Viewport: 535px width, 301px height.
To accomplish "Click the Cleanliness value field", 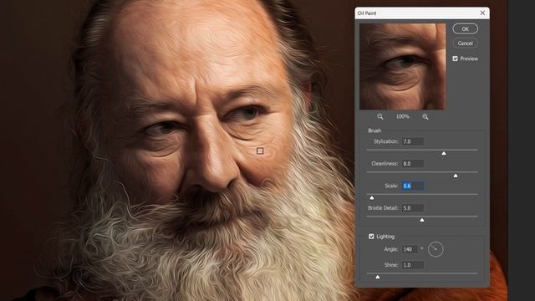I will click(412, 164).
